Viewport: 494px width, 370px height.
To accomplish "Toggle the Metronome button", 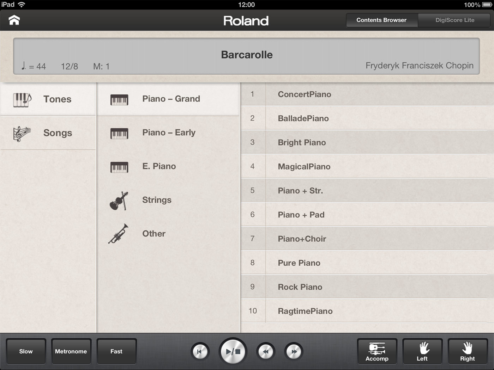I will [71, 351].
